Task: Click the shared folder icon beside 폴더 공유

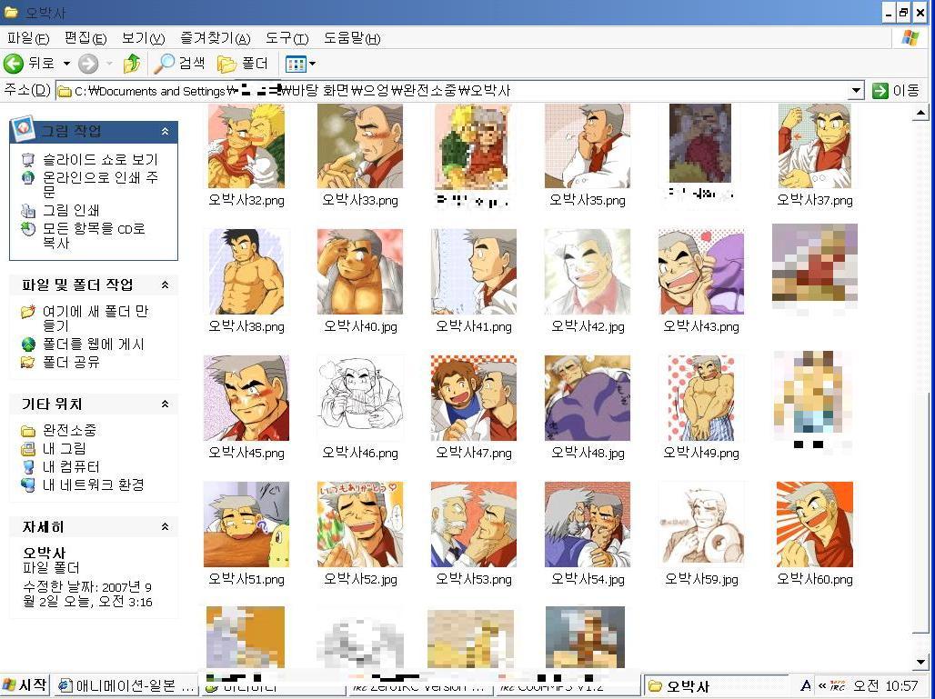Action: (x=28, y=363)
